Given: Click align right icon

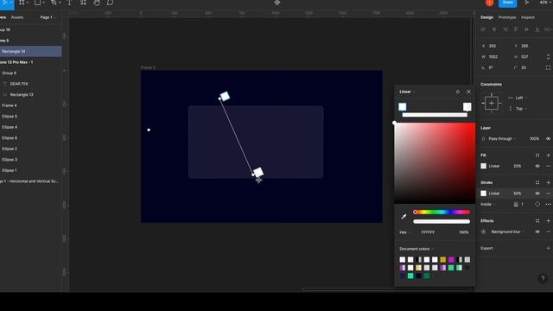Looking at the screenshot, I should pos(505,29).
